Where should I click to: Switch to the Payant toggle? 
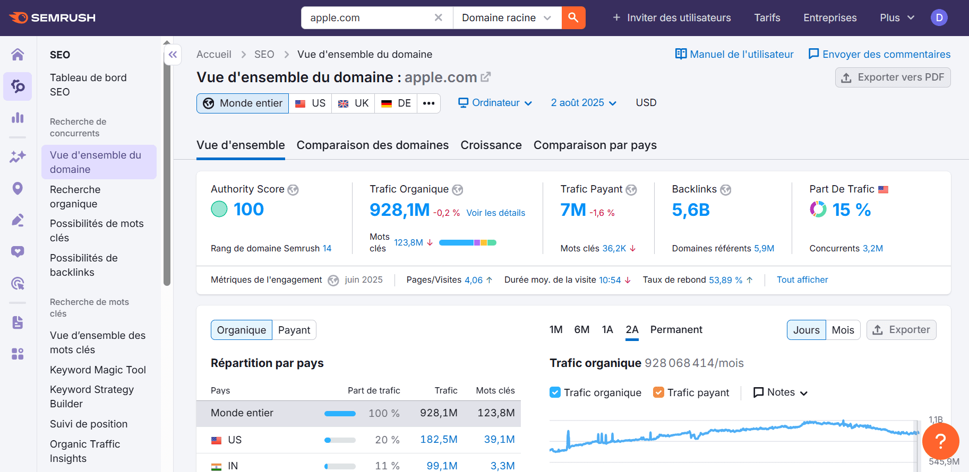click(x=294, y=330)
